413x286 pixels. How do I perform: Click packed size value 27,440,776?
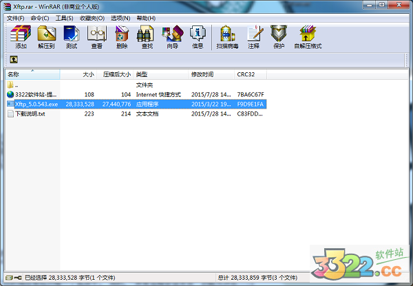click(116, 104)
